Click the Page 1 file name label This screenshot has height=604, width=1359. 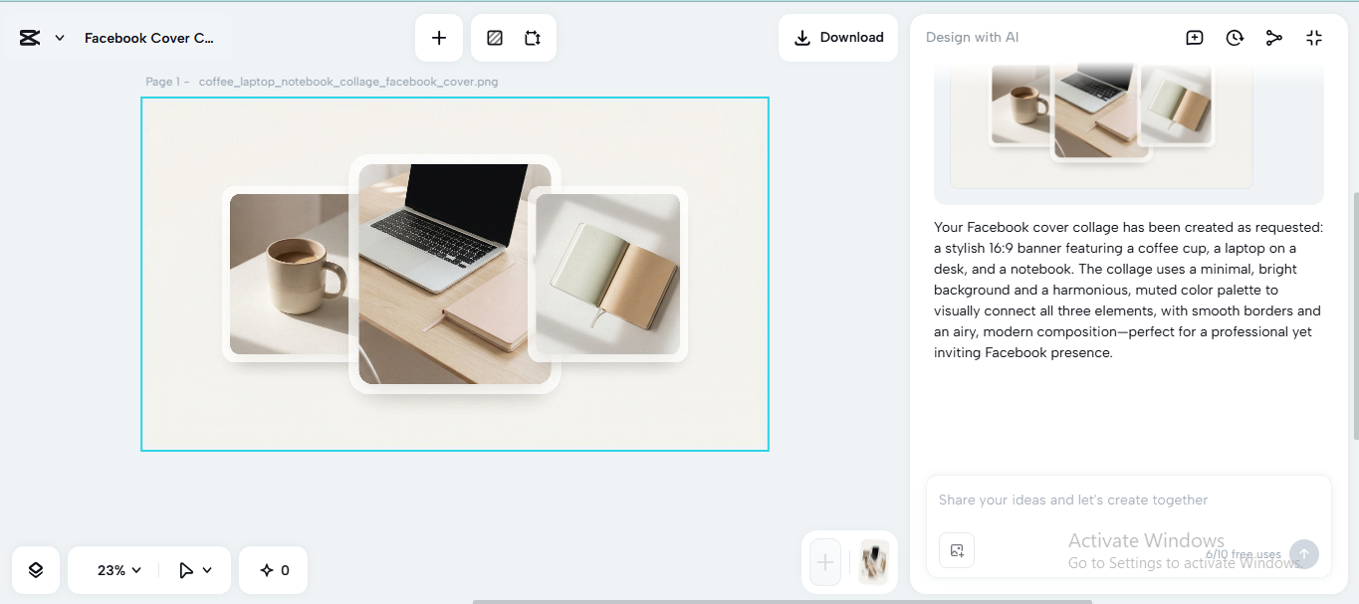pyautogui.click(x=322, y=82)
